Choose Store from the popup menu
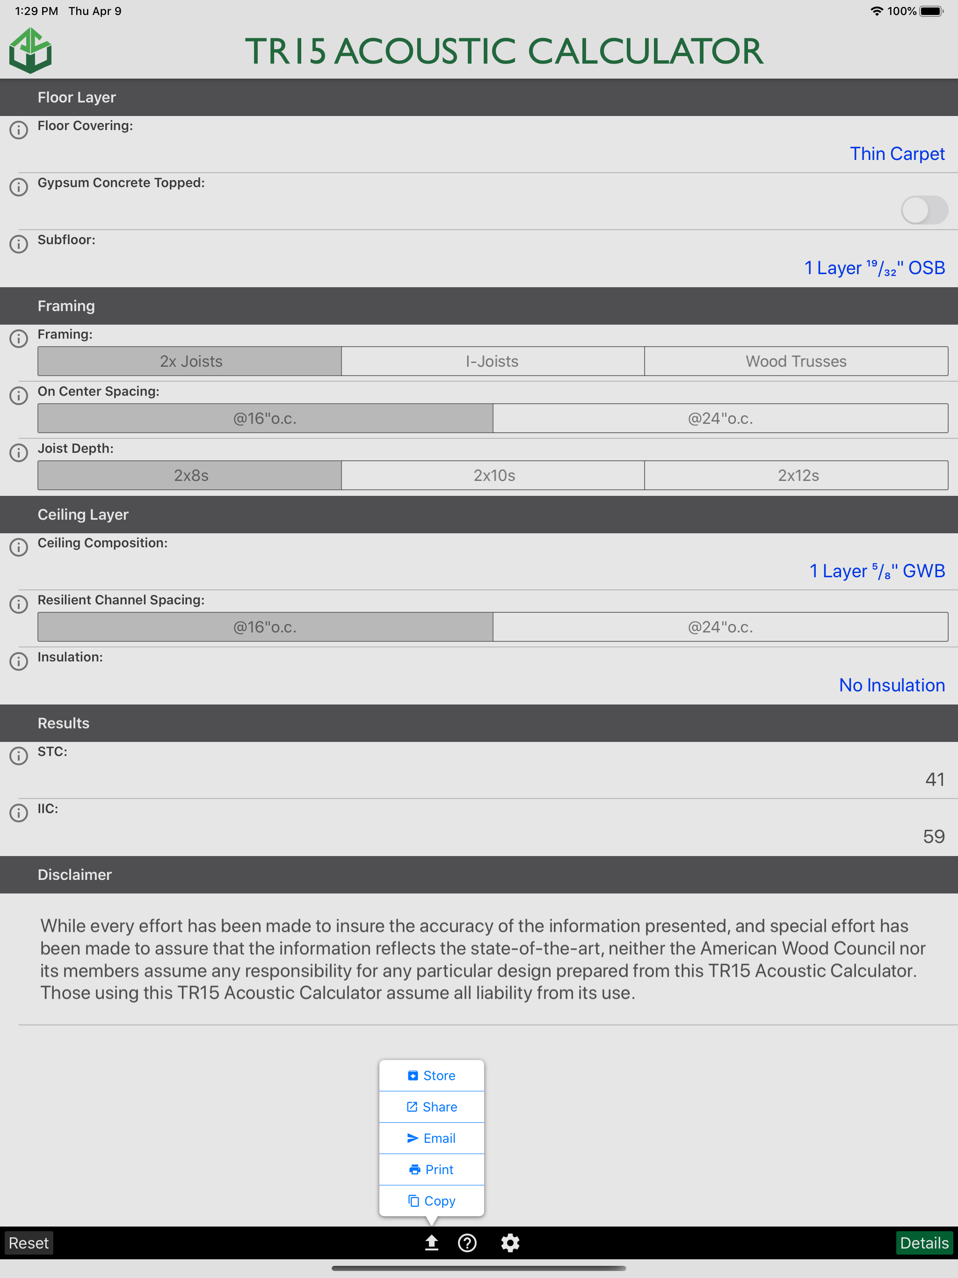The width and height of the screenshot is (958, 1278). click(432, 1075)
